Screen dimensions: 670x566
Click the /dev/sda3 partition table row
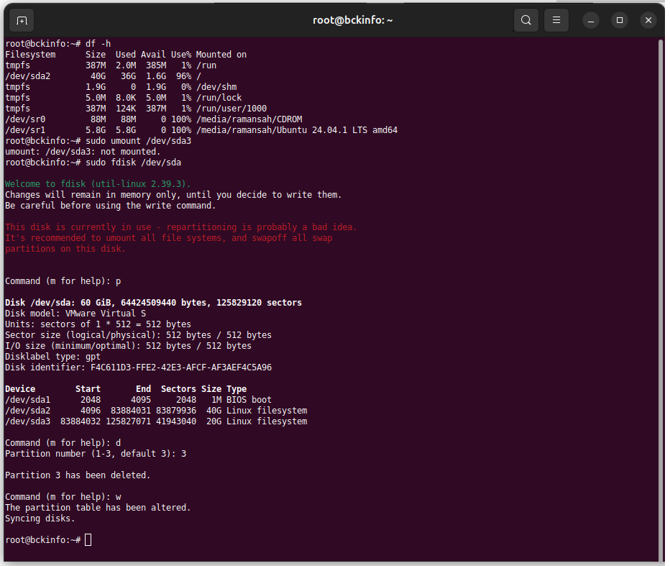click(156, 421)
